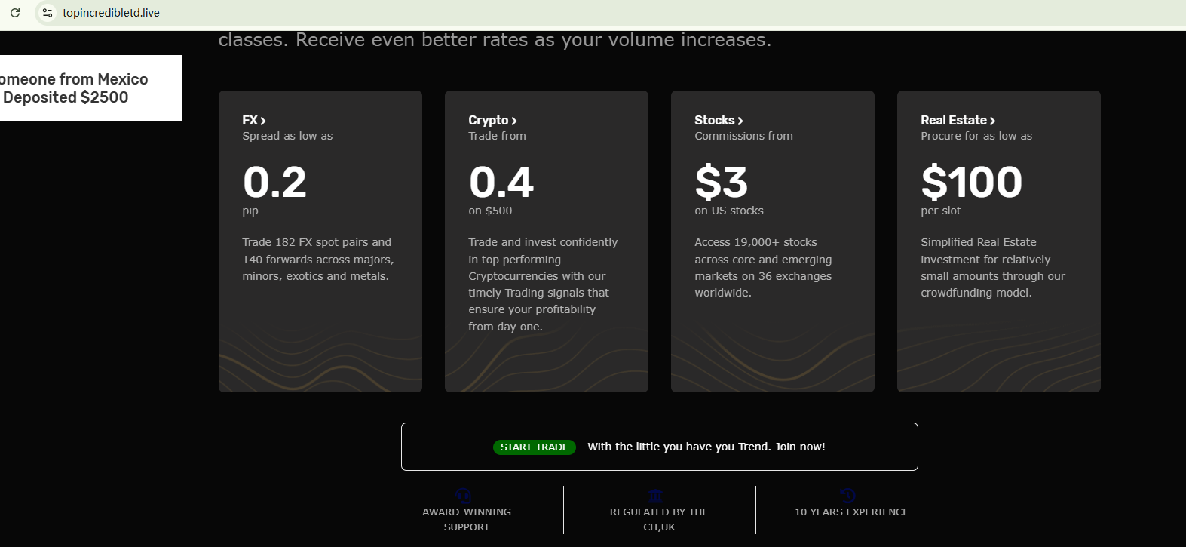Click the browser reload page icon
This screenshot has height=547, width=1186.
(15, 13)
